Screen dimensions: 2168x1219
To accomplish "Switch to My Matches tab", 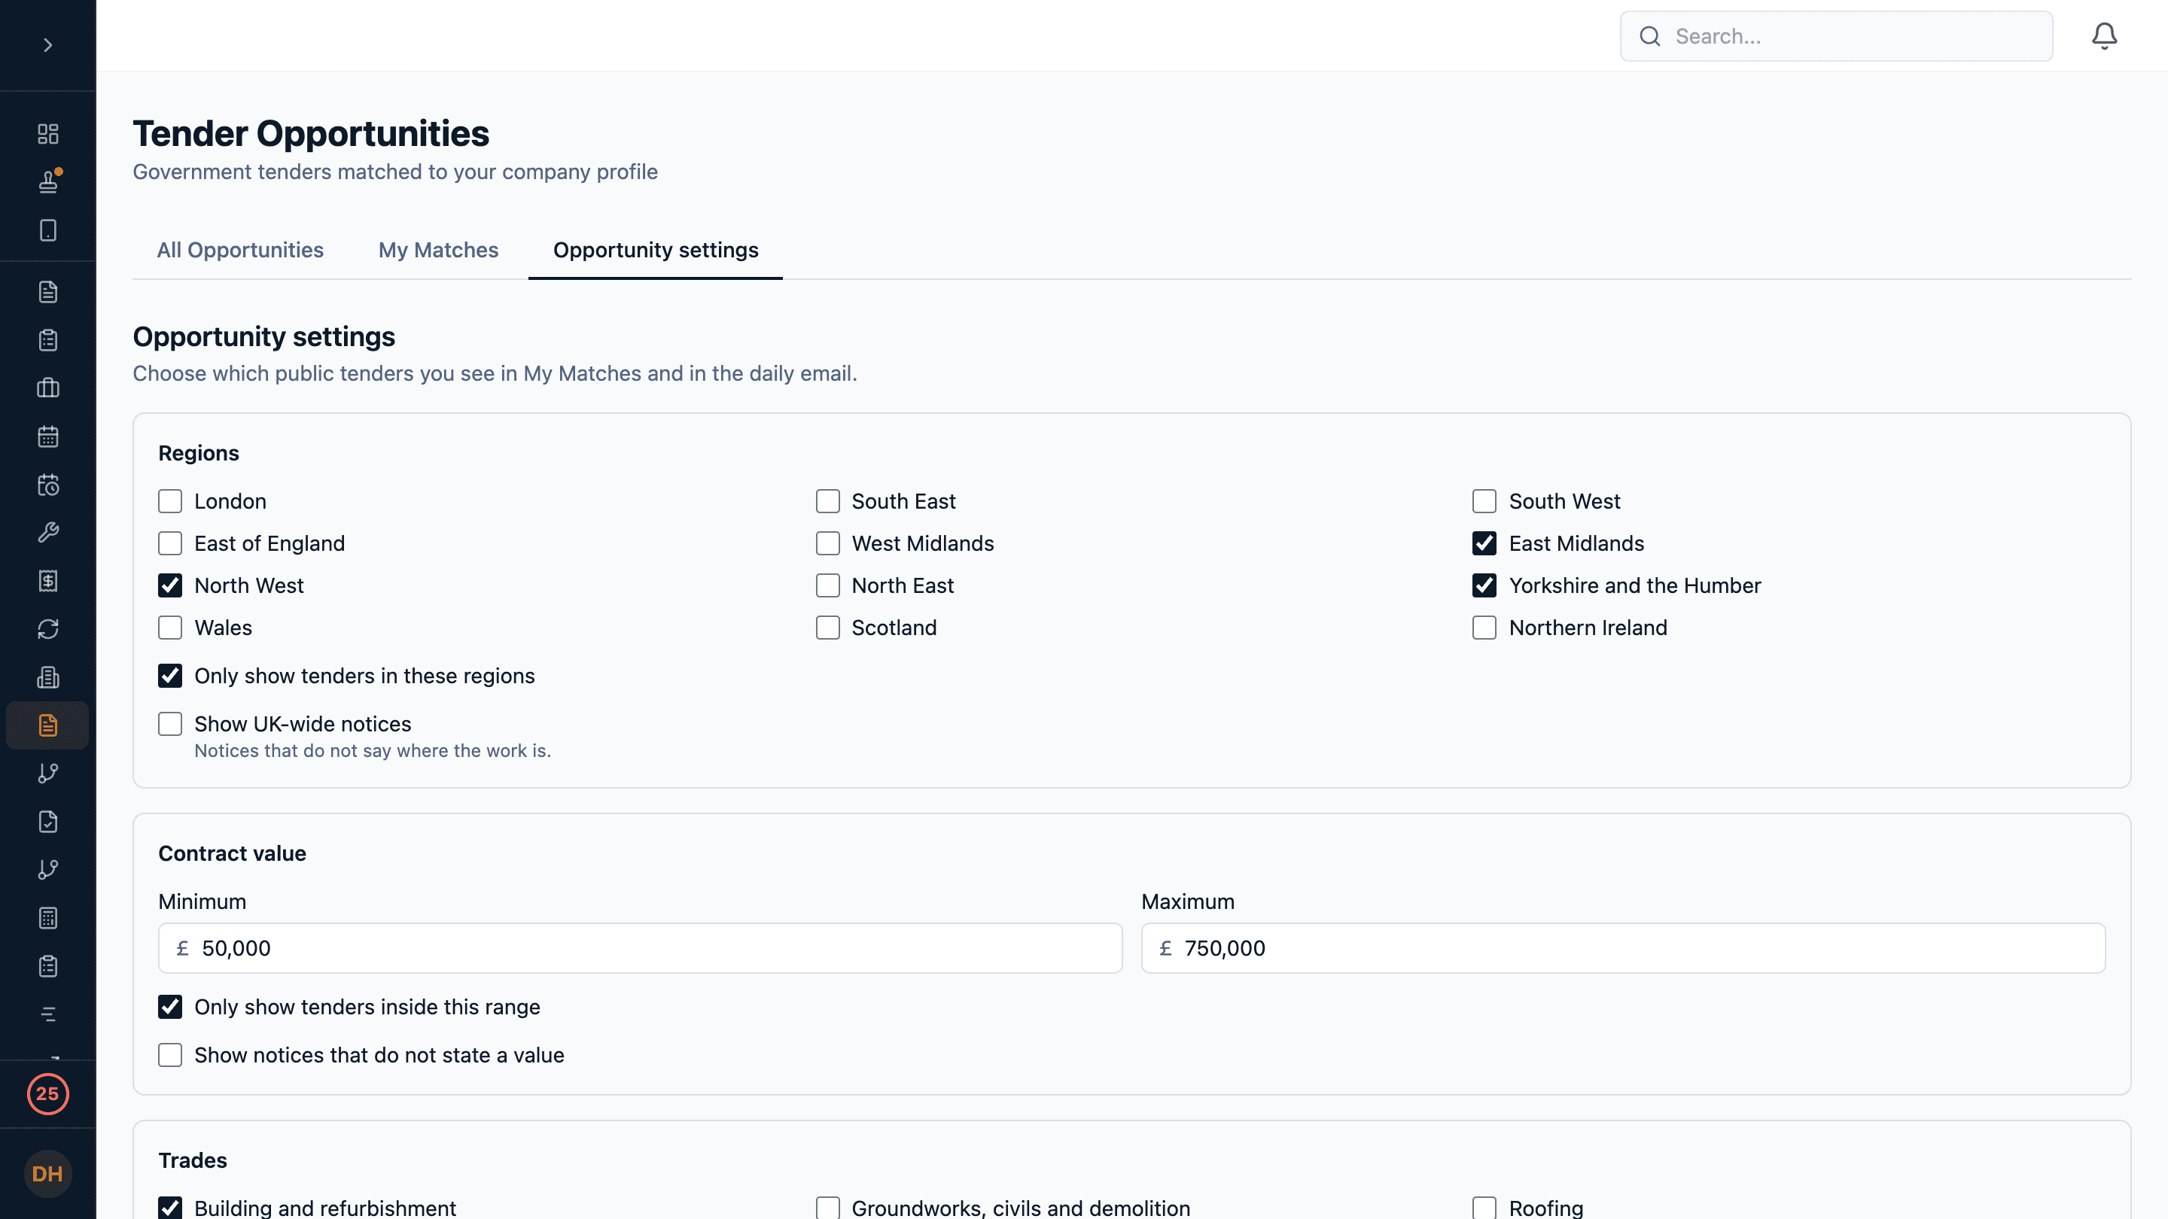I will click(437, 250).
